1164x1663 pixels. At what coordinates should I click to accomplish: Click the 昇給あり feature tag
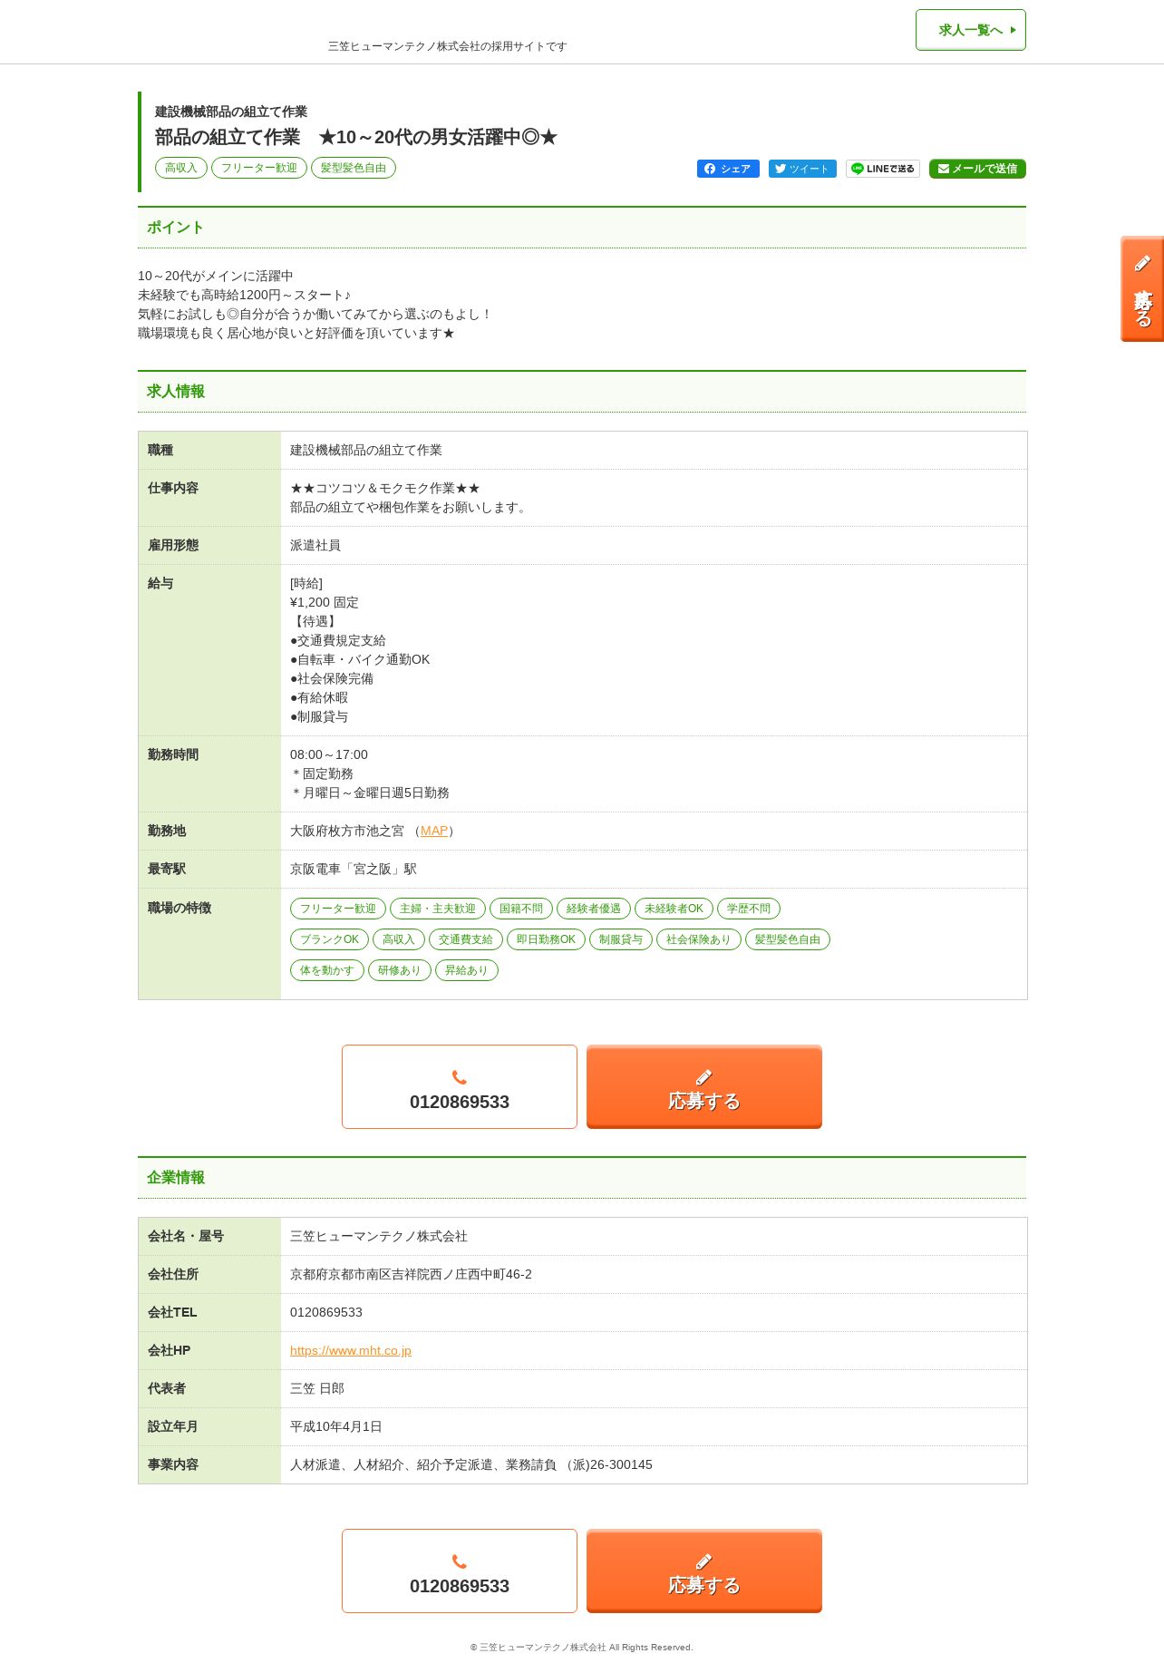tap(467, 970)
